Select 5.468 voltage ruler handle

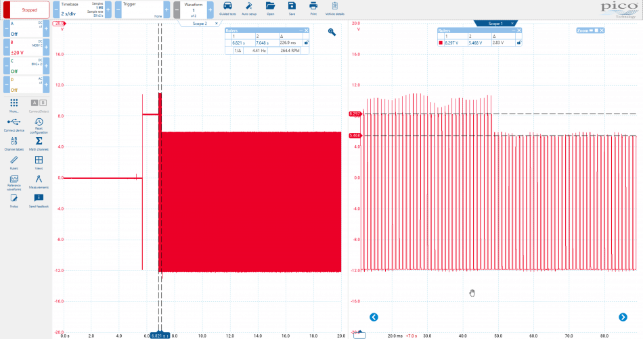[355, 135]
